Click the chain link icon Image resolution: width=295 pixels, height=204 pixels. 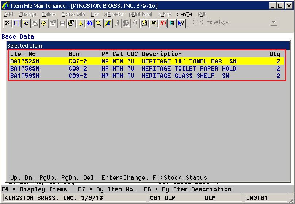pos(153,23)
